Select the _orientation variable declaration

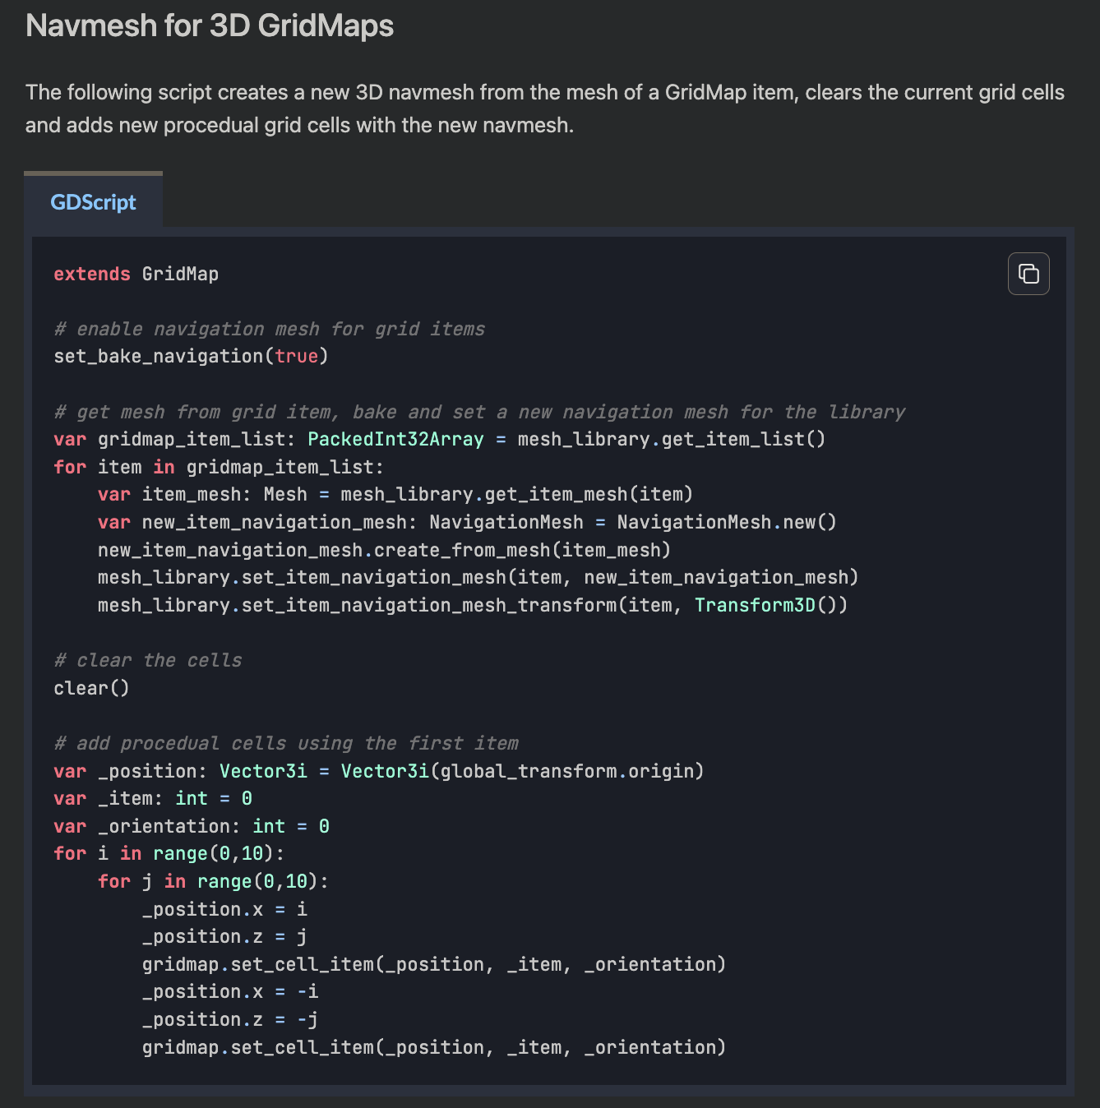pos(191,826)
